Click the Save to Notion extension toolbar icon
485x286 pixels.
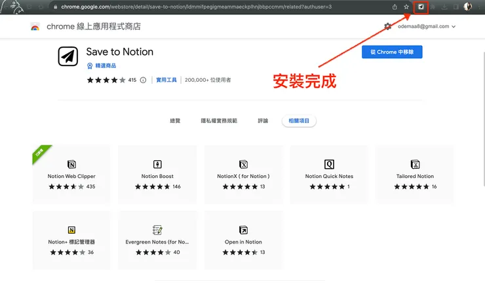tap(421, 7)
